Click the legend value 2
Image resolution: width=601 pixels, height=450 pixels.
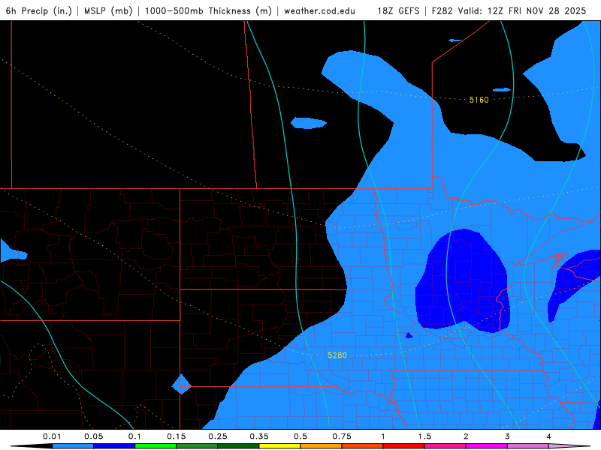coord(466,436)
